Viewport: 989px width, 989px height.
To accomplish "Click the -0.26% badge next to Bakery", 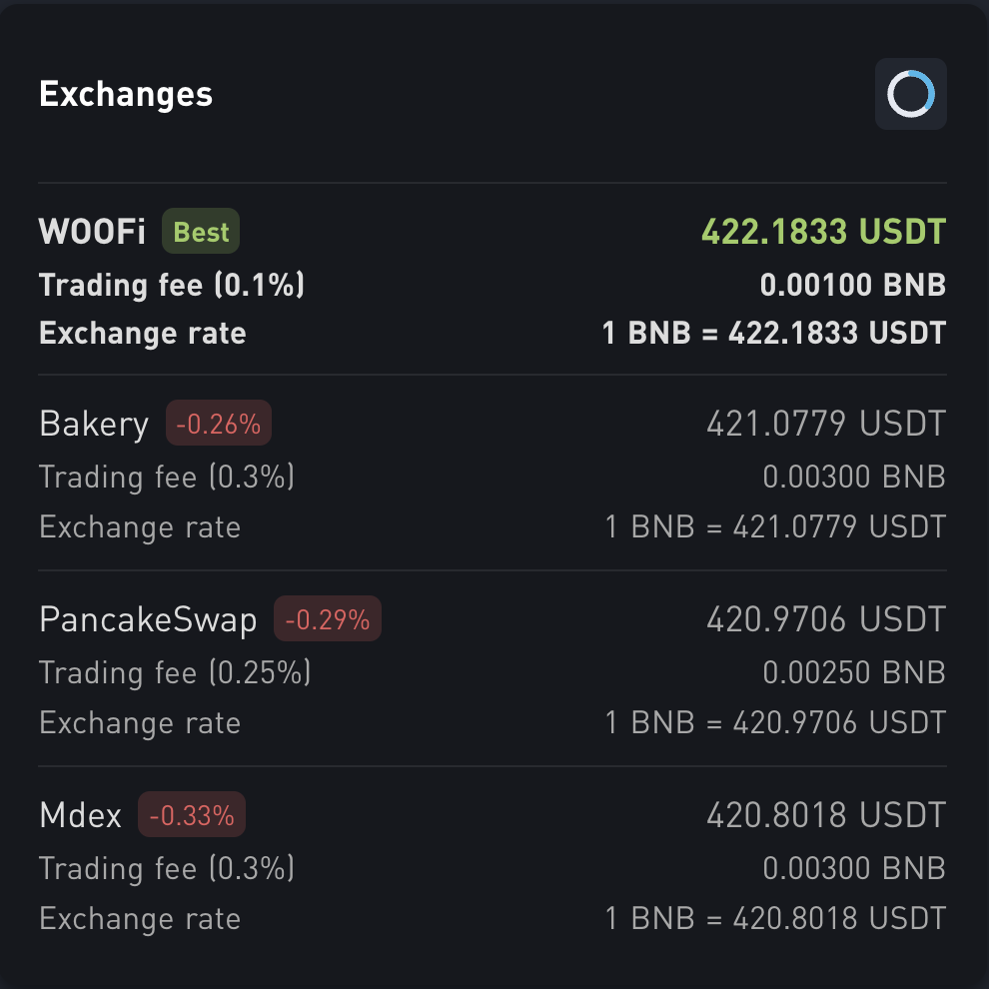I will (218, 424).
